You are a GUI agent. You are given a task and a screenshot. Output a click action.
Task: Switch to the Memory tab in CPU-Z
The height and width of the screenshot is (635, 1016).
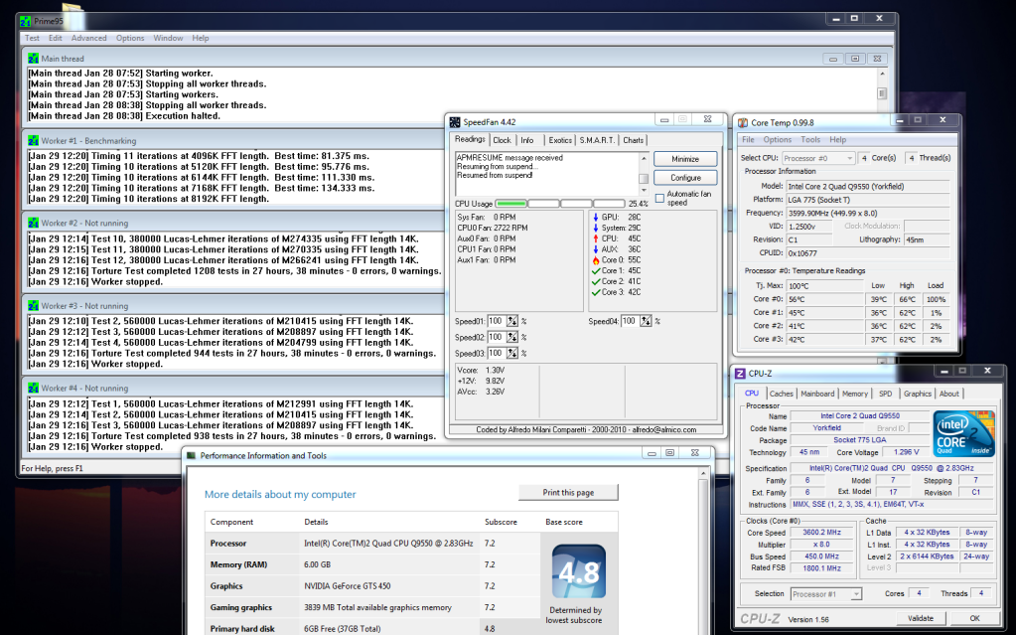tap(855, 394)
